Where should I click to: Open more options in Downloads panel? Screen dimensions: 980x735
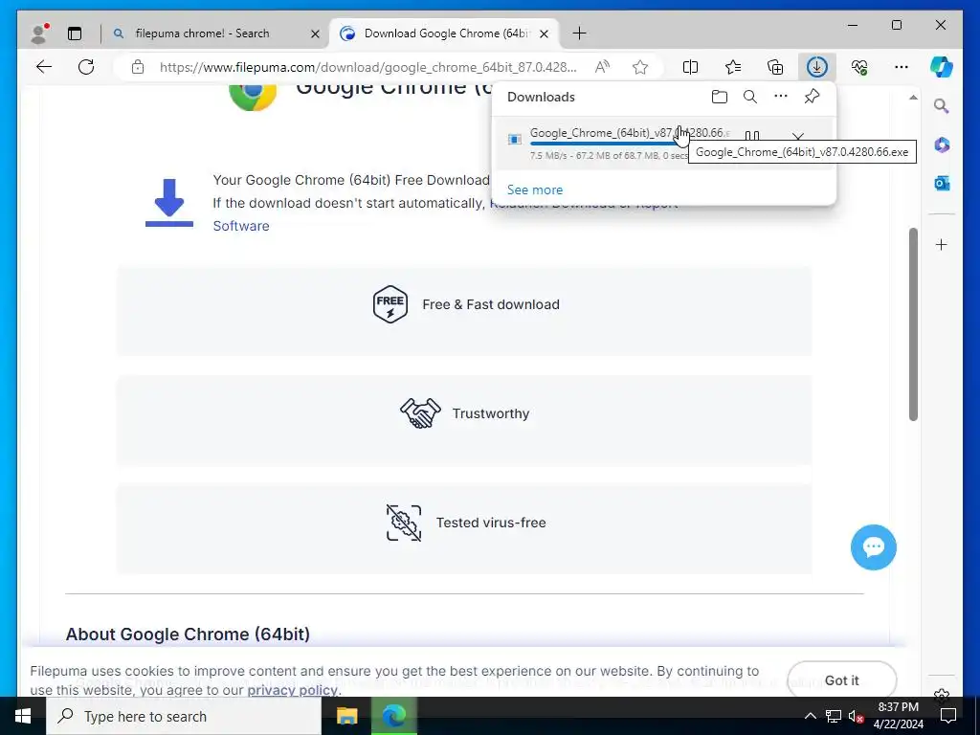click(781, 97)
